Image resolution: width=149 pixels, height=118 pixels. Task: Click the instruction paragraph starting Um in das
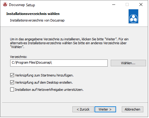[x=69, y=43]
